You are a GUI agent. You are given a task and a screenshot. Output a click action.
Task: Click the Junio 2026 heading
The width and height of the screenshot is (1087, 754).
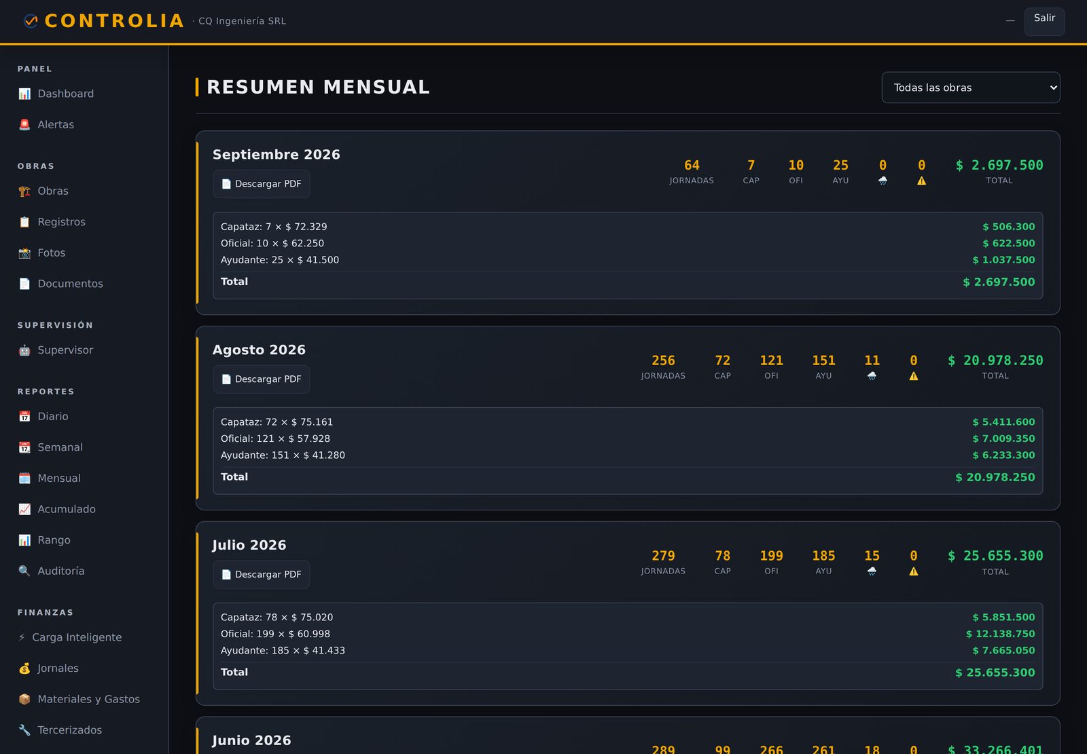point(251,740)
